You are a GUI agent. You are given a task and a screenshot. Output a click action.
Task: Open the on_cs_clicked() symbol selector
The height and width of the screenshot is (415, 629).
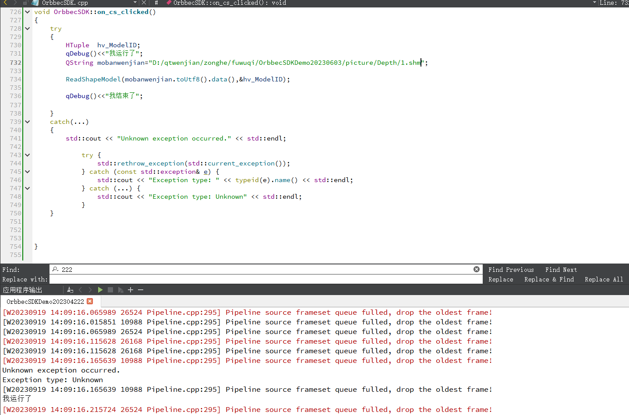pyautogui.click(x=230, y=3)
